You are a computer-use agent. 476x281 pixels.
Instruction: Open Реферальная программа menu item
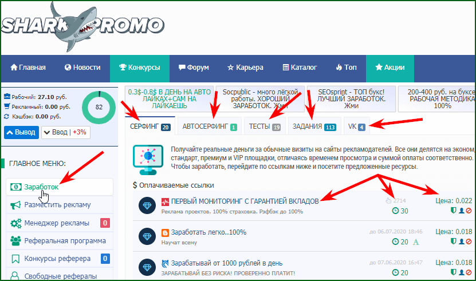coord(60,241)
